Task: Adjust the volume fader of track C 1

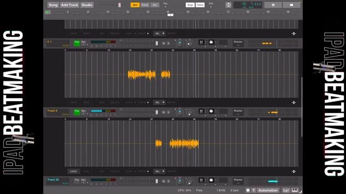Action: tap(157, 43)
